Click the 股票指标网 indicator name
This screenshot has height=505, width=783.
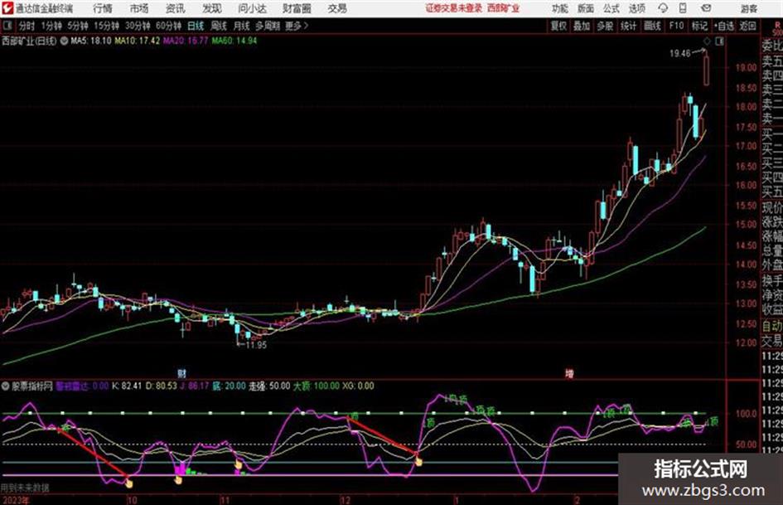(32, 386)
